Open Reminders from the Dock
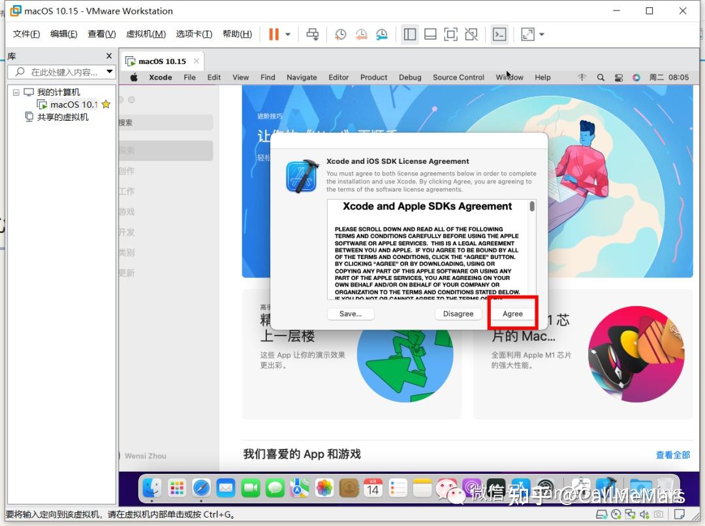This screenshot has width=705, height=526. pyautogui.click(x=398, y=487)
